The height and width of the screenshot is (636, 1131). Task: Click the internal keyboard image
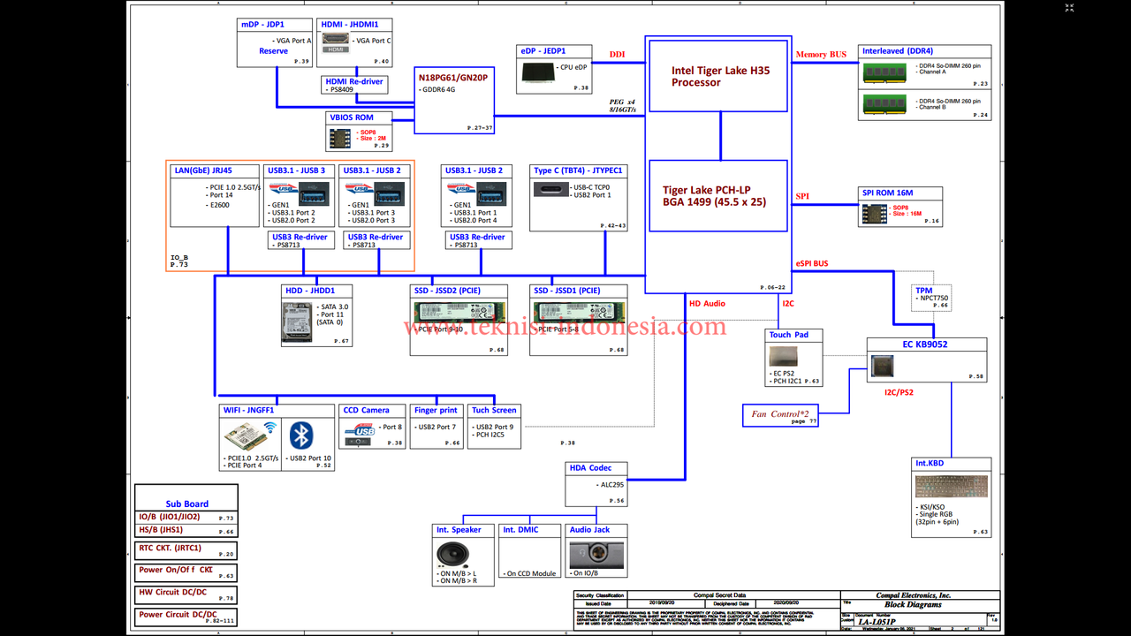[x=952, y=487]
